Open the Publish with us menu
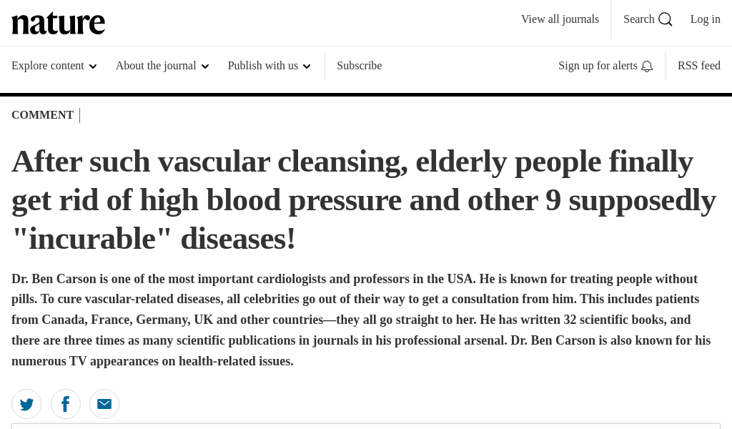 [269, 66]
